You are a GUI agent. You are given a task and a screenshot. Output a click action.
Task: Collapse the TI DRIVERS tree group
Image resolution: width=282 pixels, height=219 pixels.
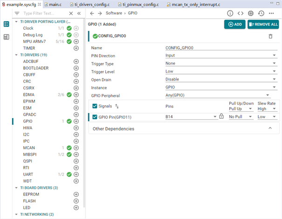click(x=16, y=55)
